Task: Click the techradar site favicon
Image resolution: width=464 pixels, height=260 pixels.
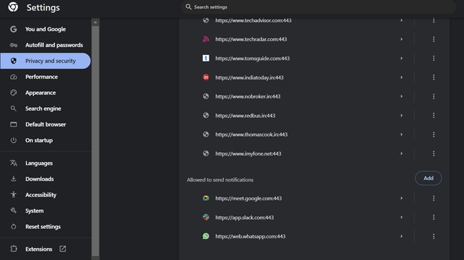Action: [205, 39]
